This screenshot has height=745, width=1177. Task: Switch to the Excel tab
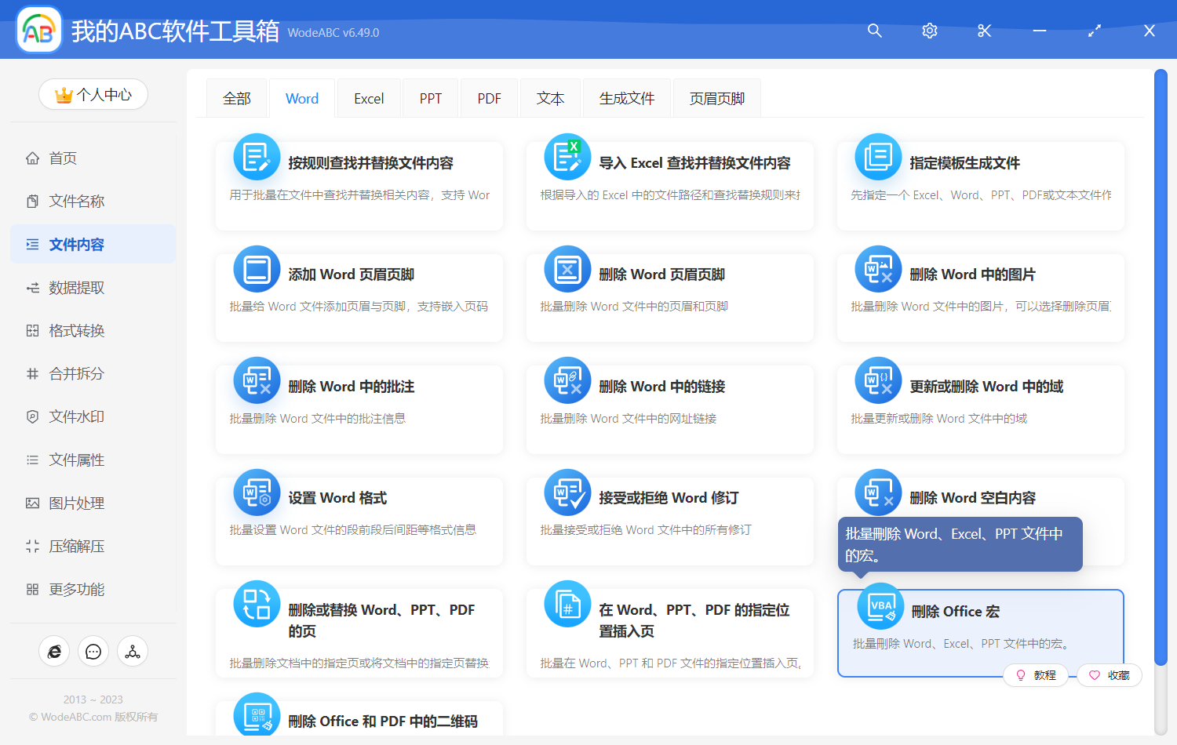tap(369, 99)
